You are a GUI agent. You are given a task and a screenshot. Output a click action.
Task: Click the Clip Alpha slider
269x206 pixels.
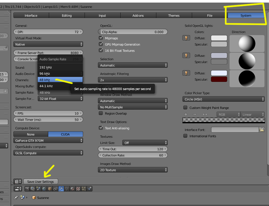(x=133, y=32)
